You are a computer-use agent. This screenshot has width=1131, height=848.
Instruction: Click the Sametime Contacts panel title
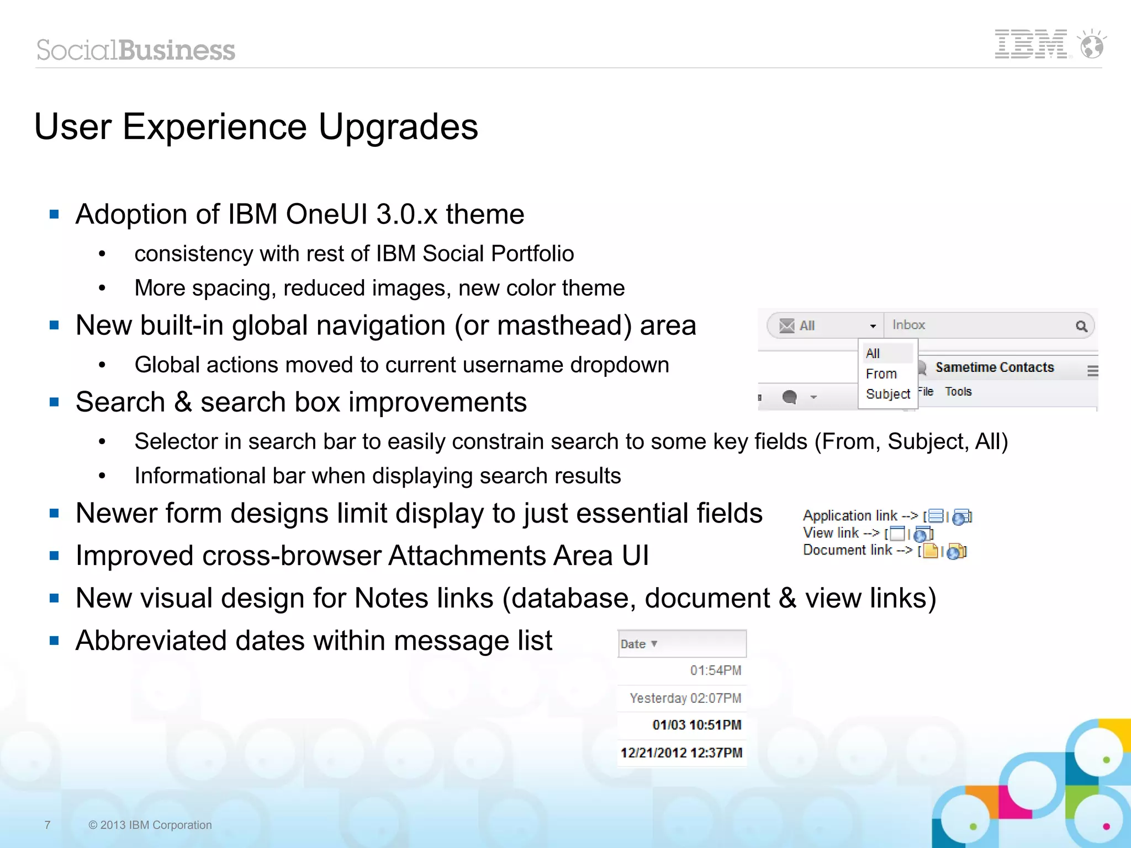point(995,367)
